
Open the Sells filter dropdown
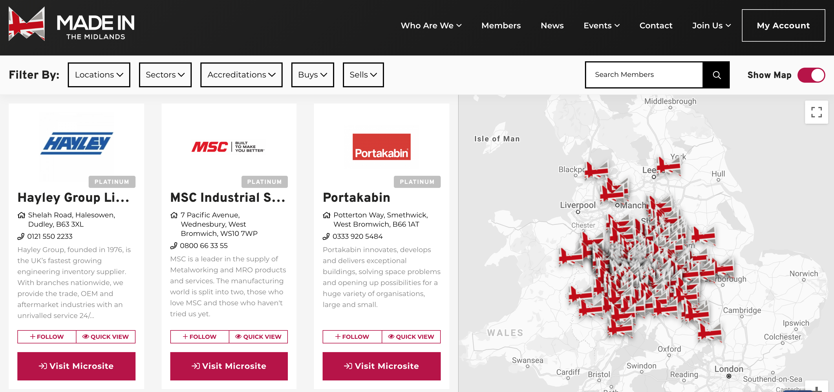[363, 75]
